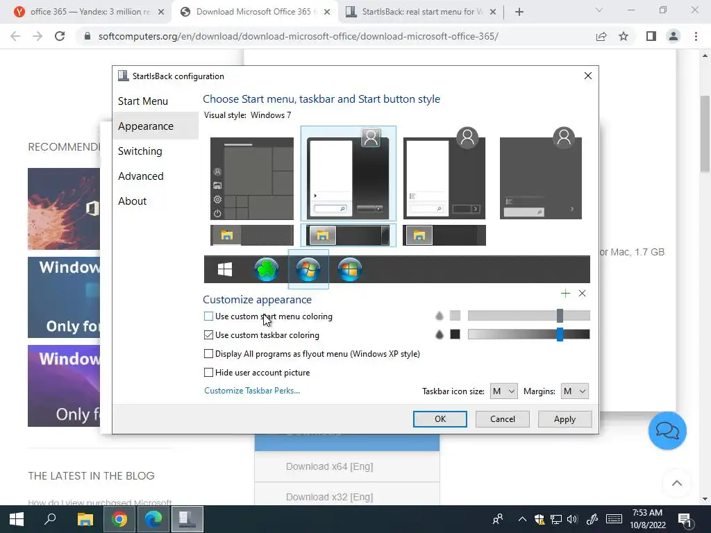Open Chrome tab search chevron
The height and width of the screenshot is (533, 711).
click(599, 10)
